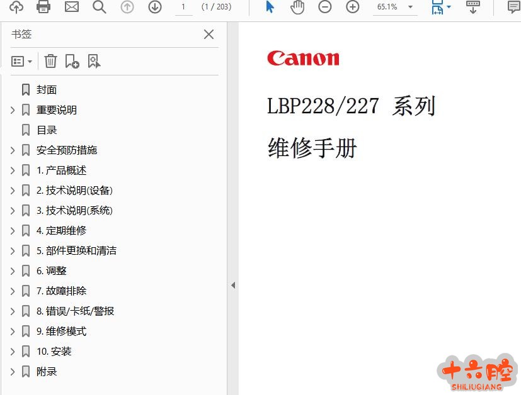This screenshot has width=521, height=395.
Task: Open the 目录 bookmark
Action: pyautogui.click(x=47, y=130)
